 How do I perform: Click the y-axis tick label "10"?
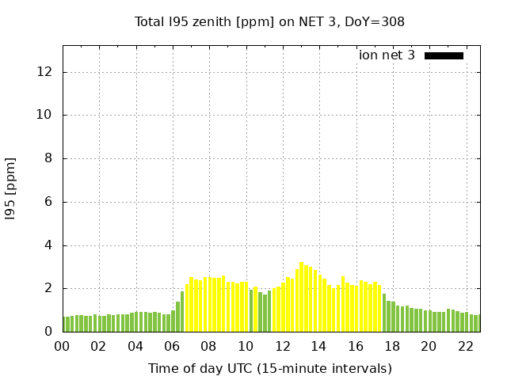pyautogui.click(x=44, y=115)
